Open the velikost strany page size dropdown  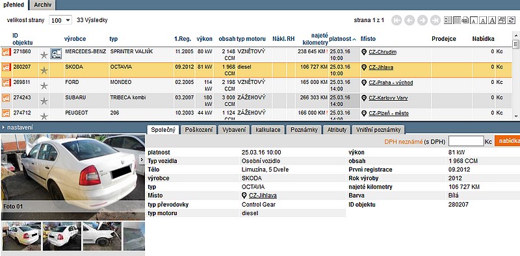click(60, 20)
